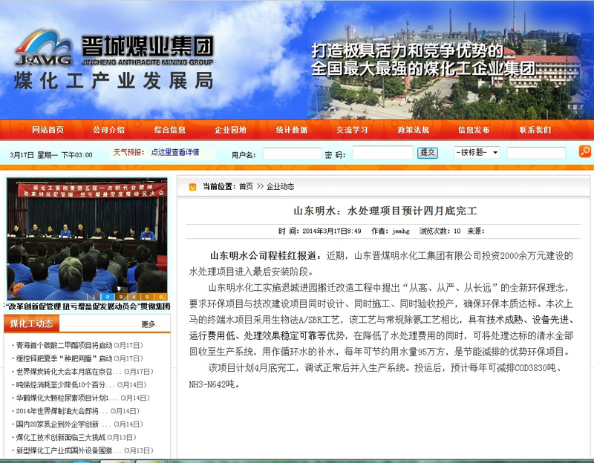Open the 公司介绍 menu item

point(108,130)
